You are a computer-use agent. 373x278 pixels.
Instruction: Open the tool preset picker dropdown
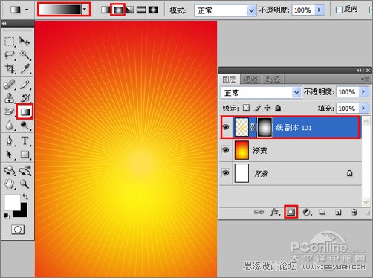coord(27,10)
